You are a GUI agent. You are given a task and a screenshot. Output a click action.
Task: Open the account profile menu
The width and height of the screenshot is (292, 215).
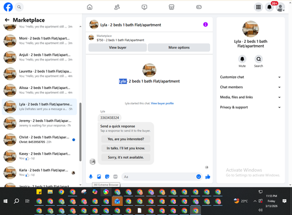point(280,7)
